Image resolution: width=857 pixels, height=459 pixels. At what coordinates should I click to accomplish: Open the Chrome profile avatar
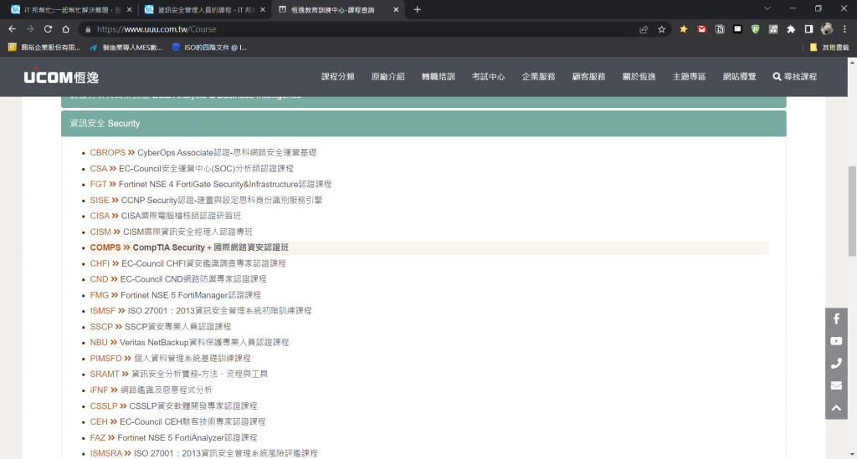pos(827,29)
